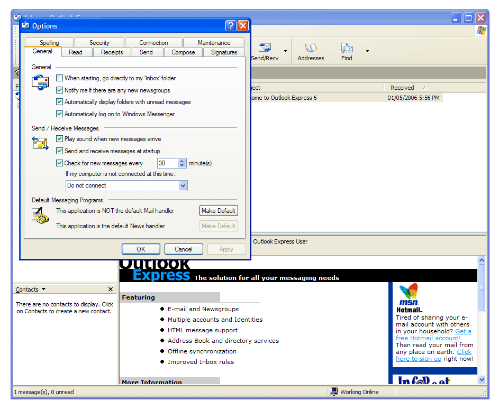Click 'Outlook Express User' preview header
This screenshot has width=499, height=411.
280,241
